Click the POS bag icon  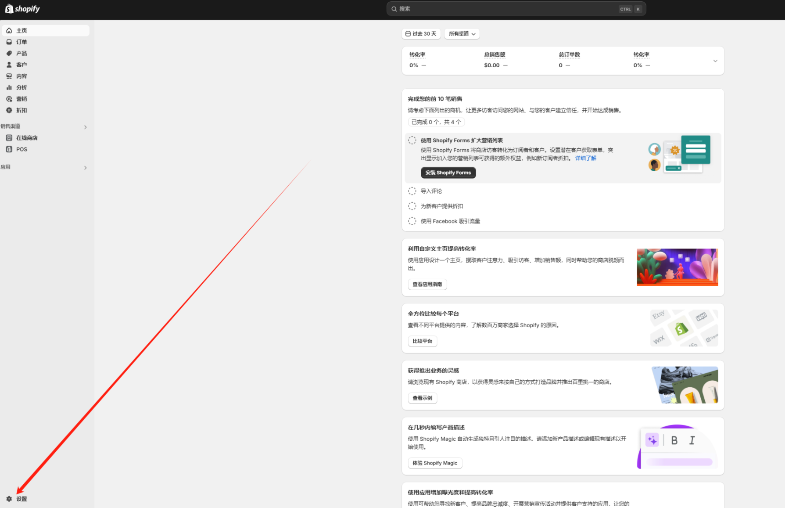9,149
